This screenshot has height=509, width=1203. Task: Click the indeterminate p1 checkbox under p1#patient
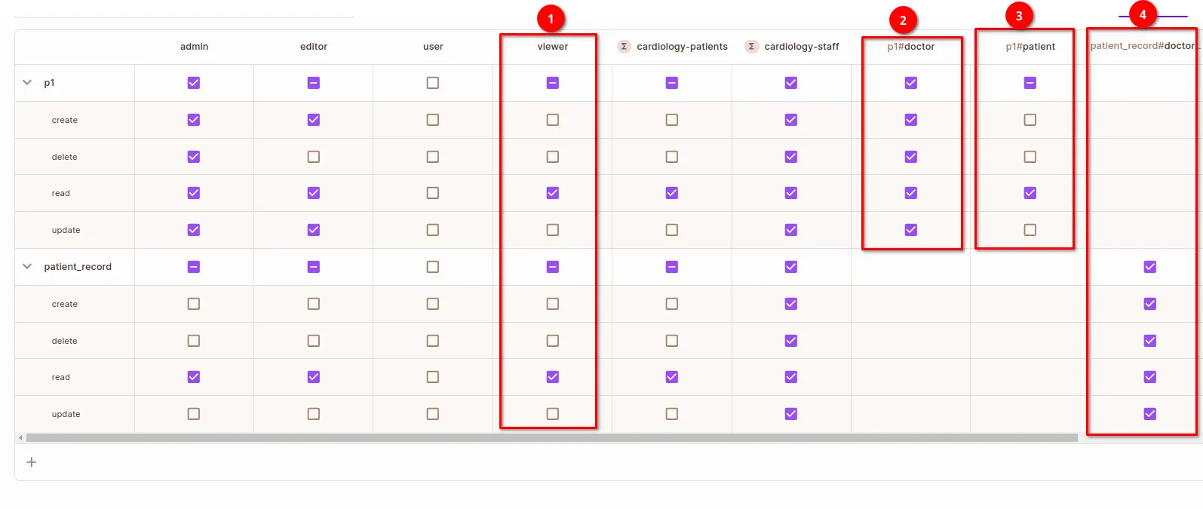[1030, 83]
